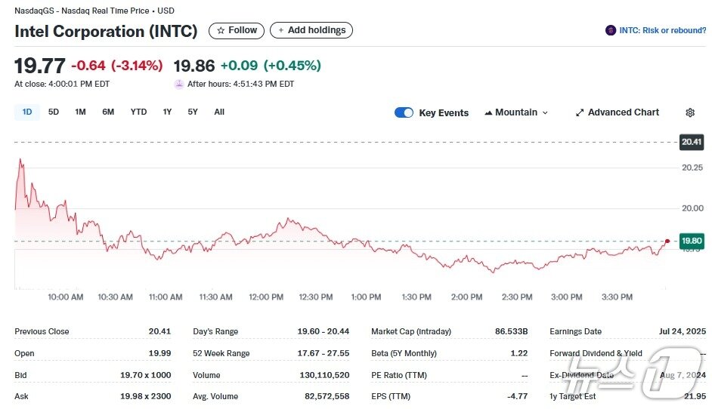The width and height of the screenshot is (712, 409).
Task: Click the 19.80 current price marker
Action: click(x=691, y=241)
